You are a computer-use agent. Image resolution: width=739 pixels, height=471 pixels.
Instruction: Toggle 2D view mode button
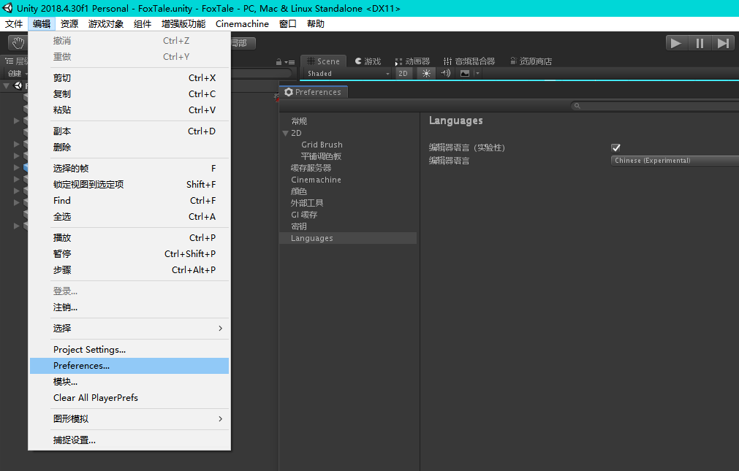tap(403, 74)
